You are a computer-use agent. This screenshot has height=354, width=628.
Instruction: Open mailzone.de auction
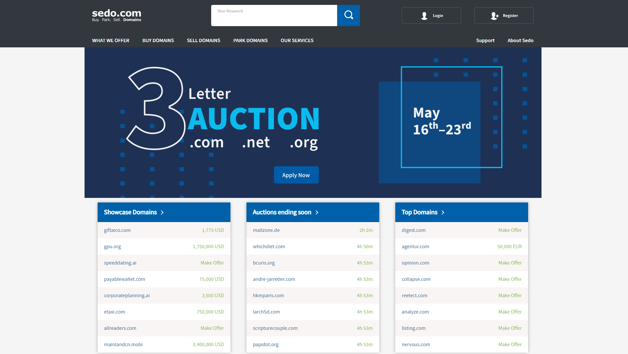(266, 230)
